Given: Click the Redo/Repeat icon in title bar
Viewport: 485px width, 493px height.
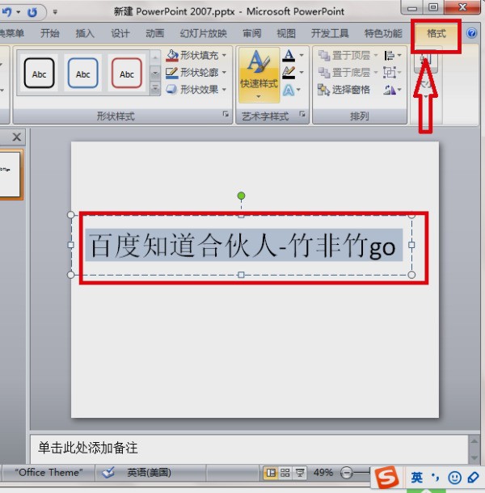Looking at the screenshot, I should click(32, 12).
